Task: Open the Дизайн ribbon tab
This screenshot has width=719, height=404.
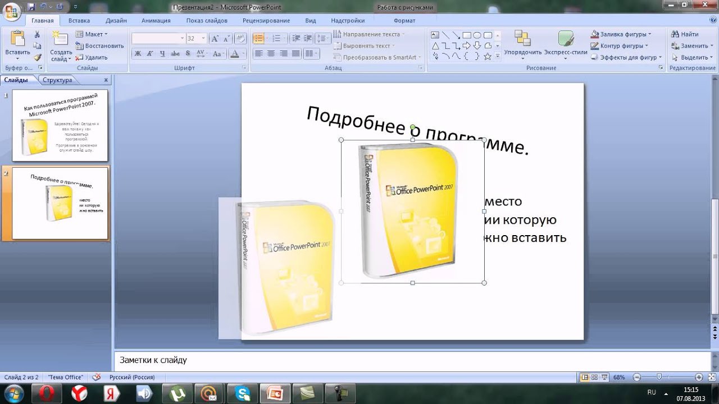Action: (x=116, y=20)
